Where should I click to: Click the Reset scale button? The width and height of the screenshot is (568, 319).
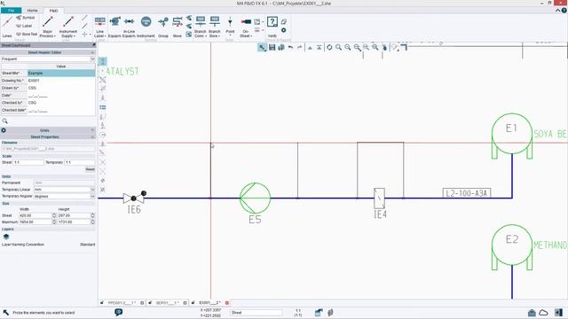(x=90, y=169)
